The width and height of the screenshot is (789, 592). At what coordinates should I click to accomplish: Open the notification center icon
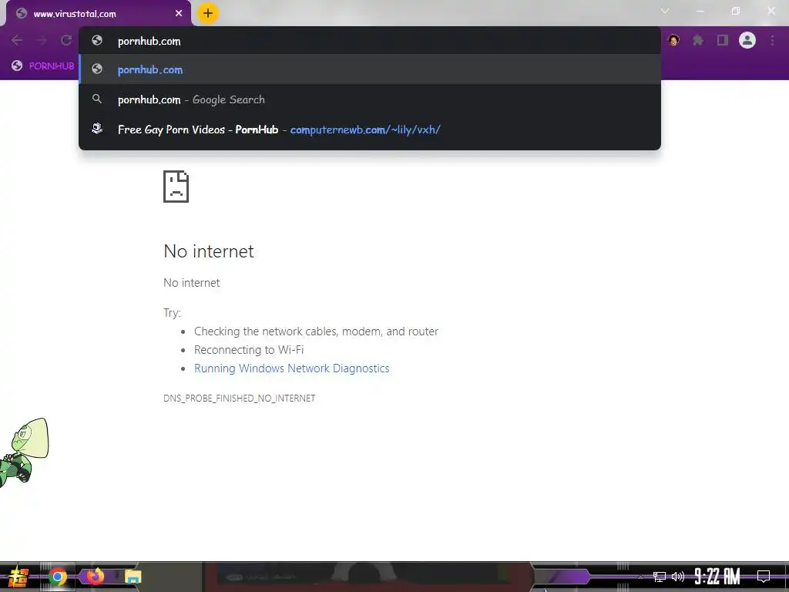pos(764,577)
